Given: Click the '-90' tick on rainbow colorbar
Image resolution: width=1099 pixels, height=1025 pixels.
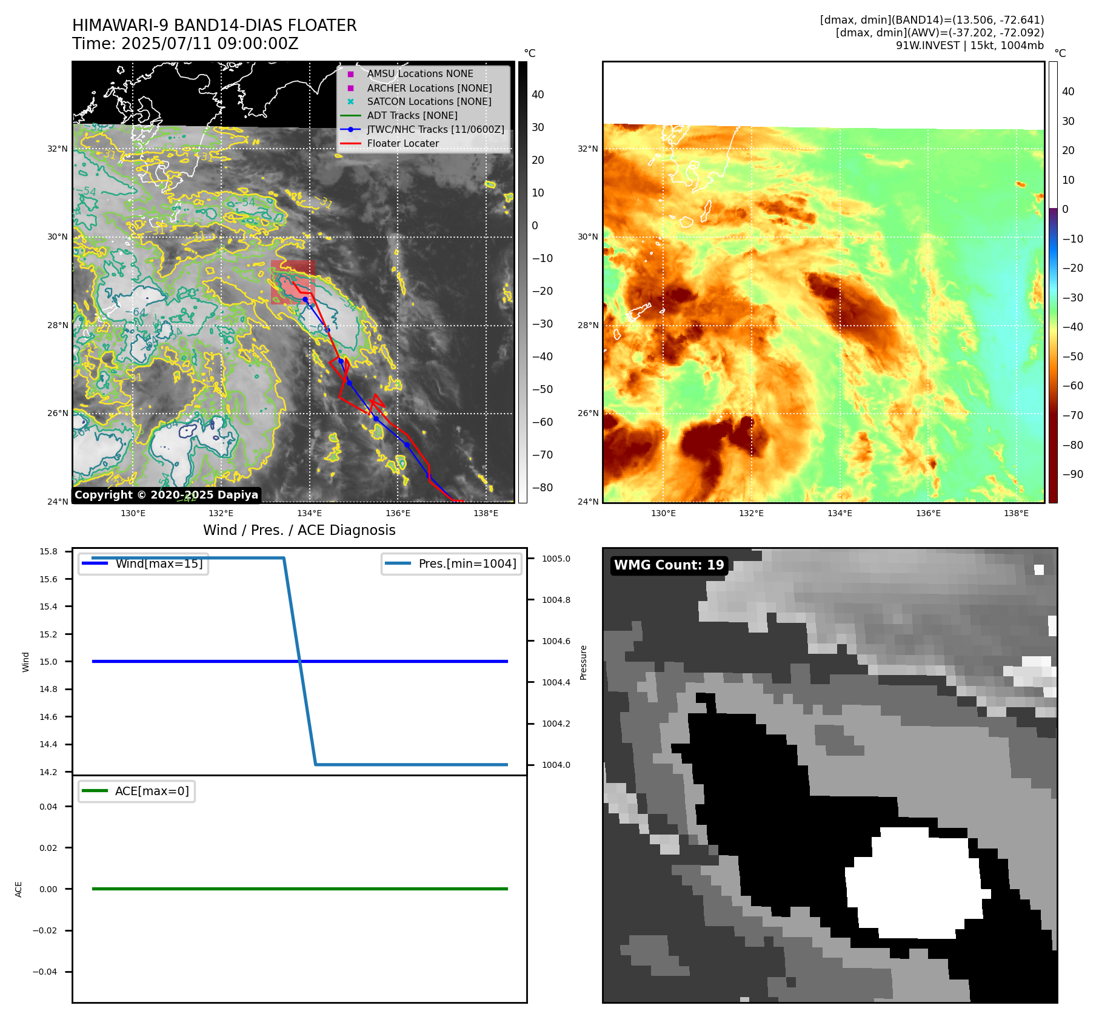Looking at the screenshot, I should pyautogui.click(x=1072, y=474).
